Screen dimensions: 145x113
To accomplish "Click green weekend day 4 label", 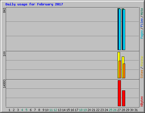I will (22, 110).
